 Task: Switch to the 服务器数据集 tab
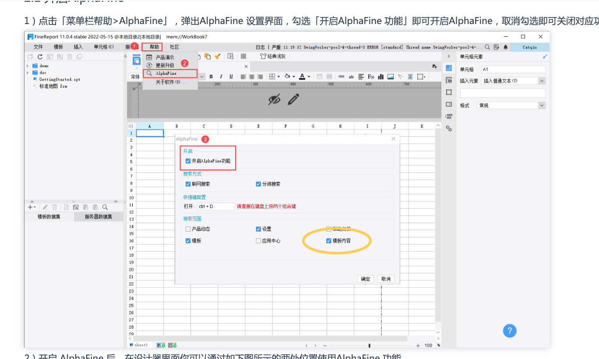99,217
